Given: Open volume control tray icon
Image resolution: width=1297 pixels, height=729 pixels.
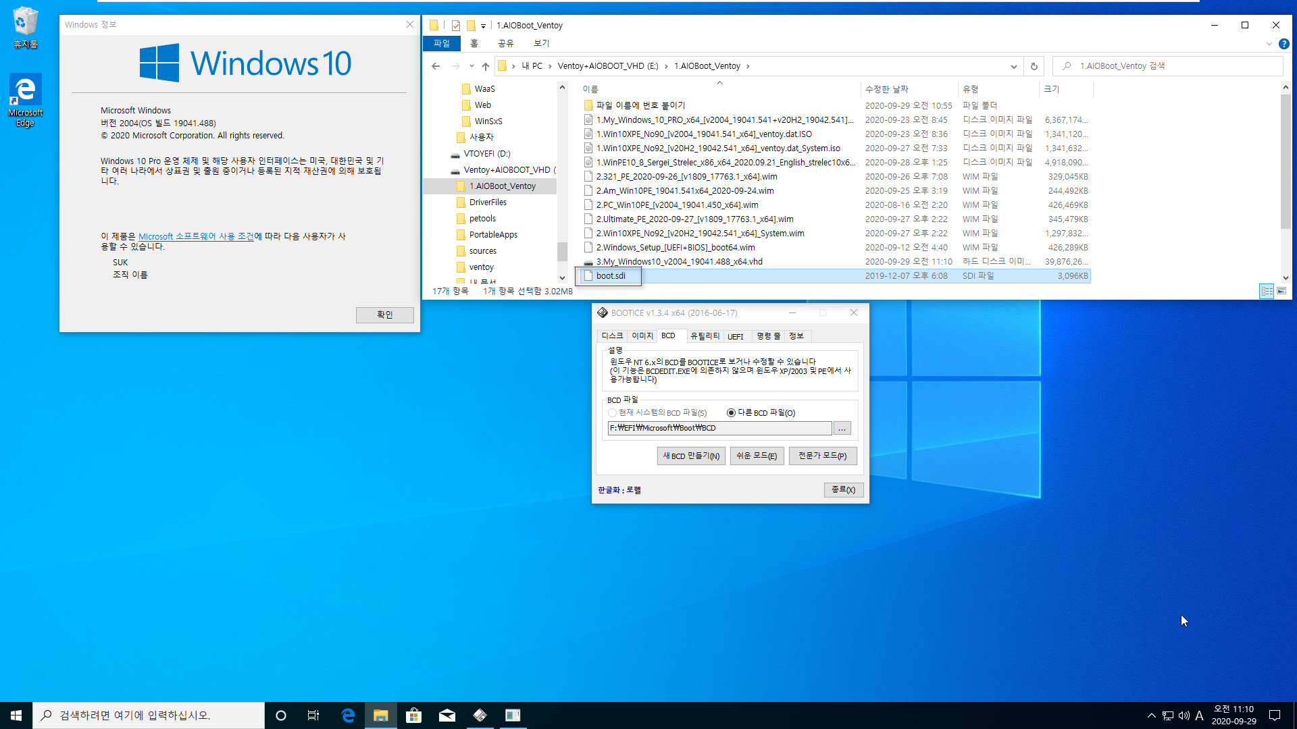Looking at the screenshot, I should coord(1184,715).
